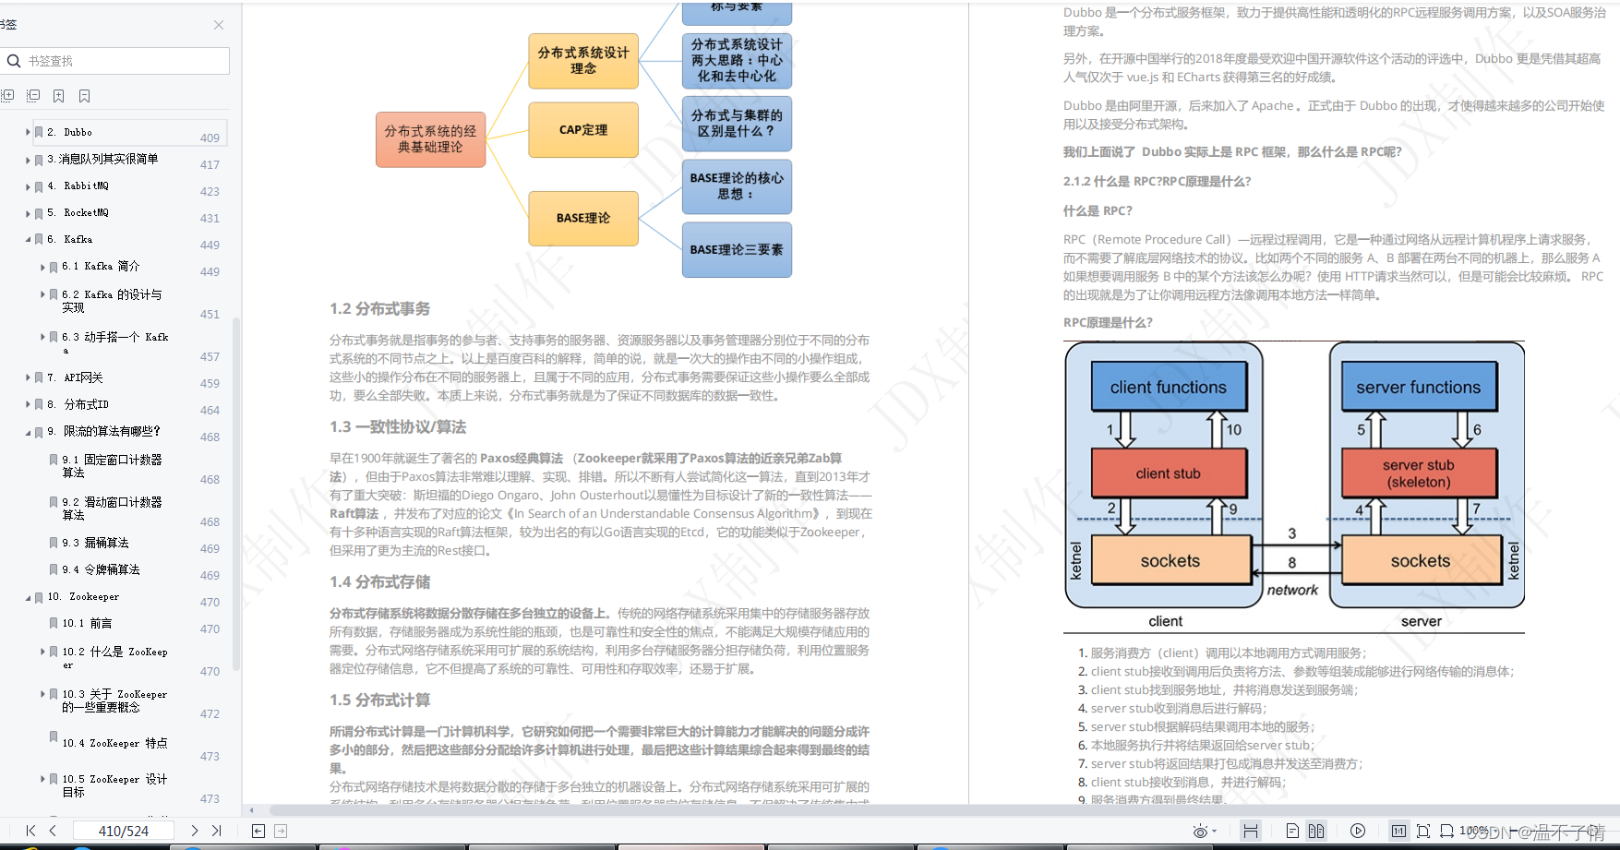
Task: Open bookmark '10.5 ZooKeeper 设计目标'
Action: 114,785
